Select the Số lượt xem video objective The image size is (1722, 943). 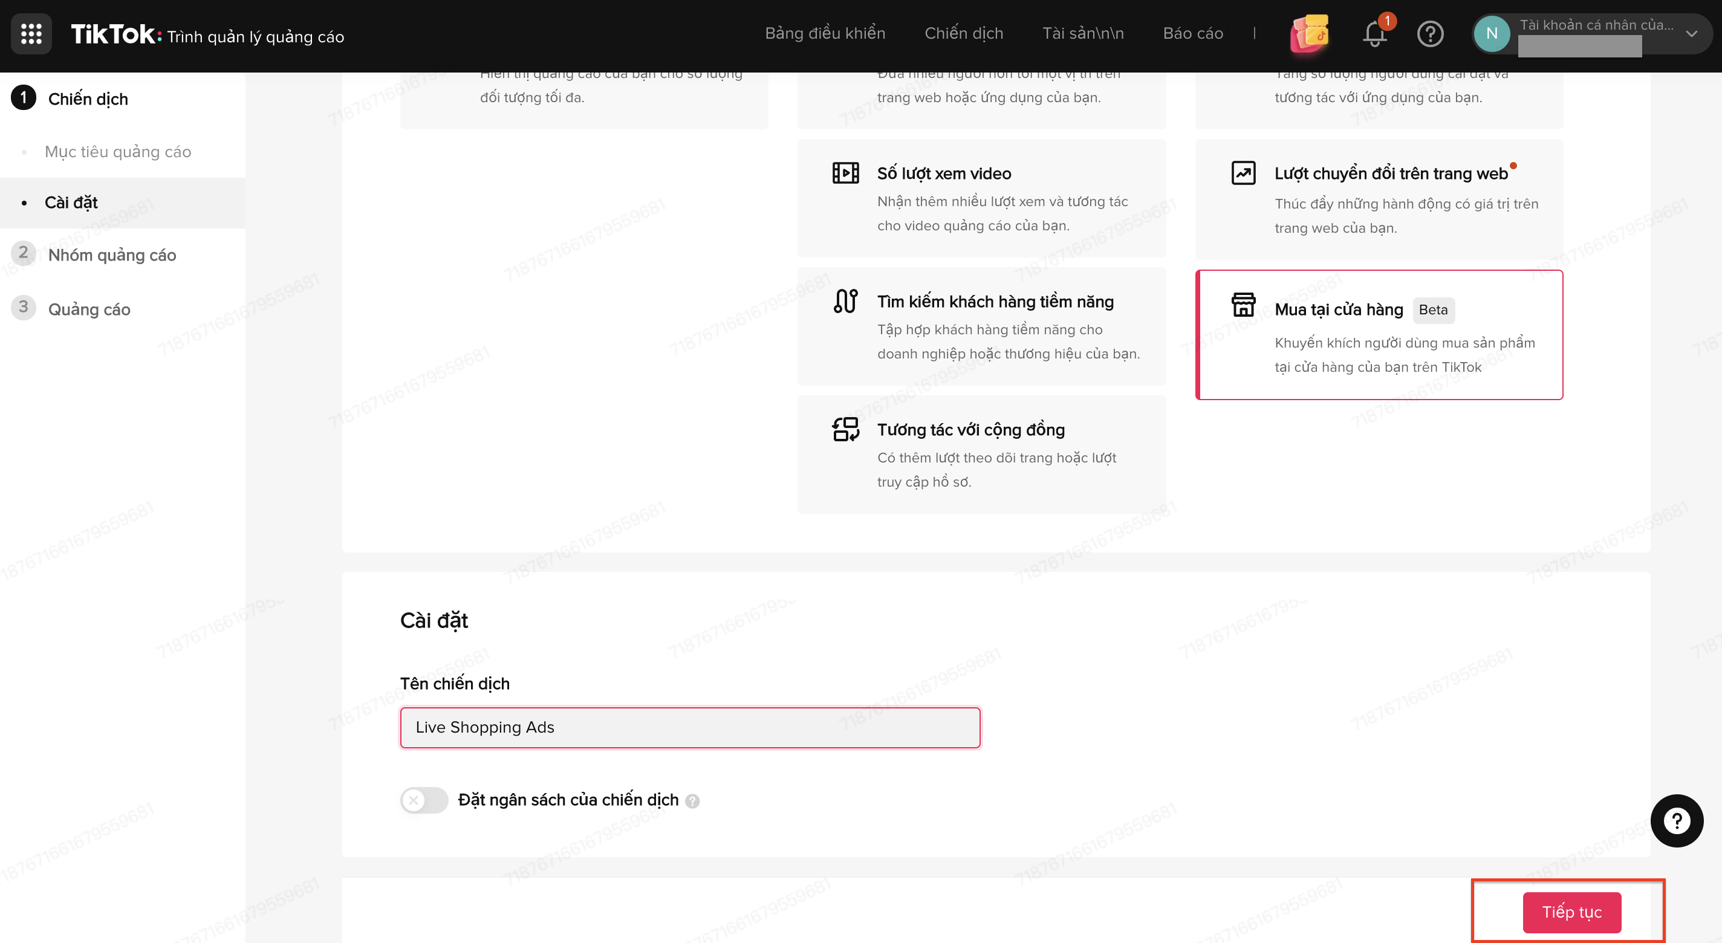tap(981, 198)
